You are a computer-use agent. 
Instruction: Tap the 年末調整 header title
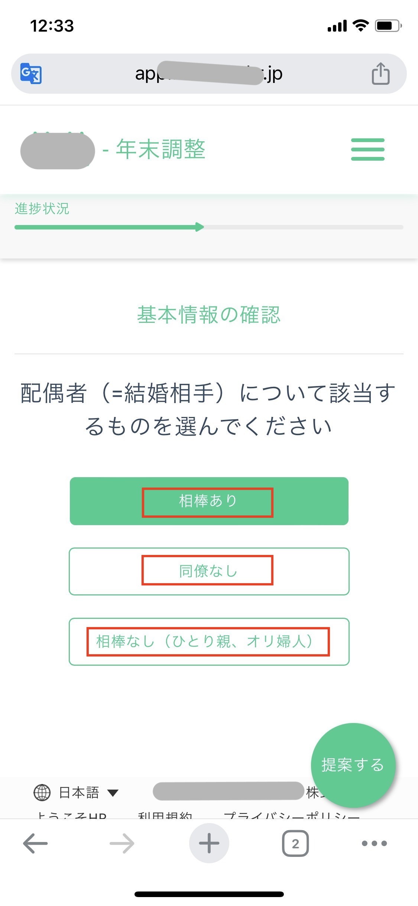coord(161,149)
